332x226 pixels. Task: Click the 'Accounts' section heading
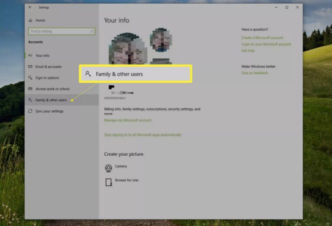pyautogui.click(x=35, y=42)
